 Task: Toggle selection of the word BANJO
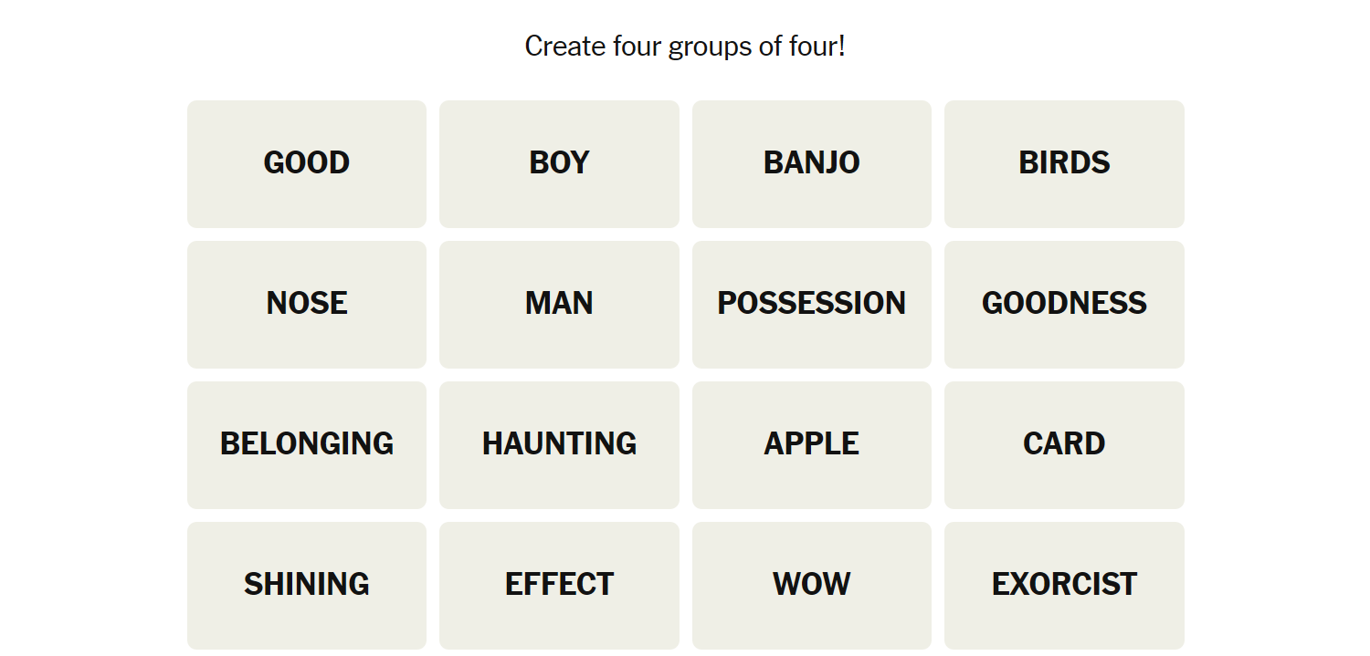[811, 164]
